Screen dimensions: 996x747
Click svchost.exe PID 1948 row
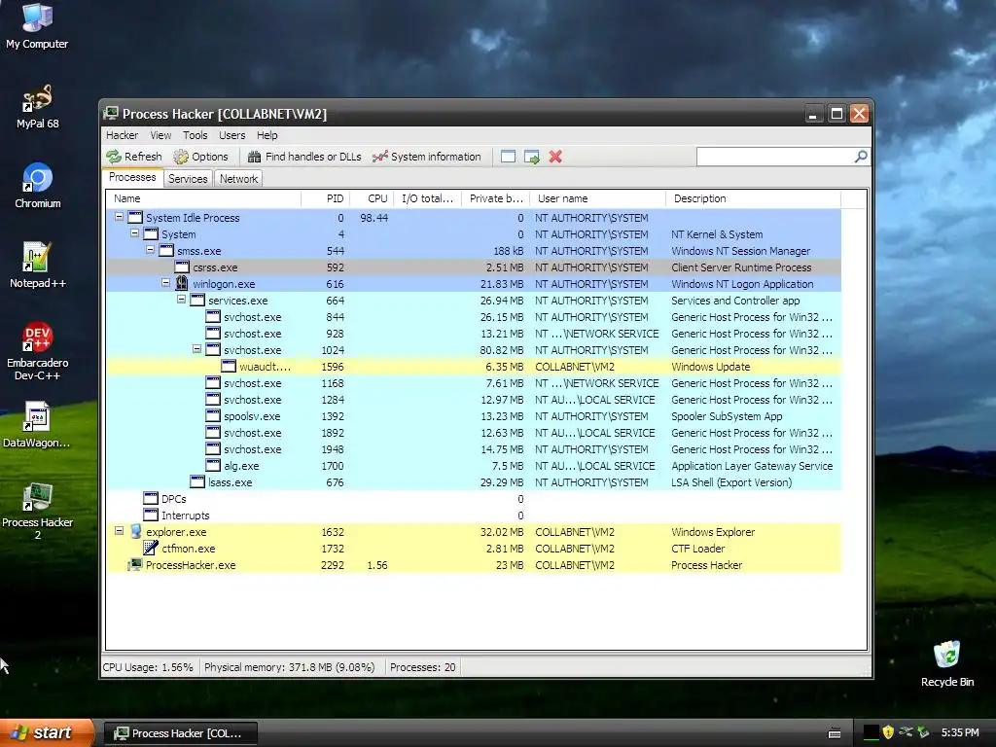[474, 449]
